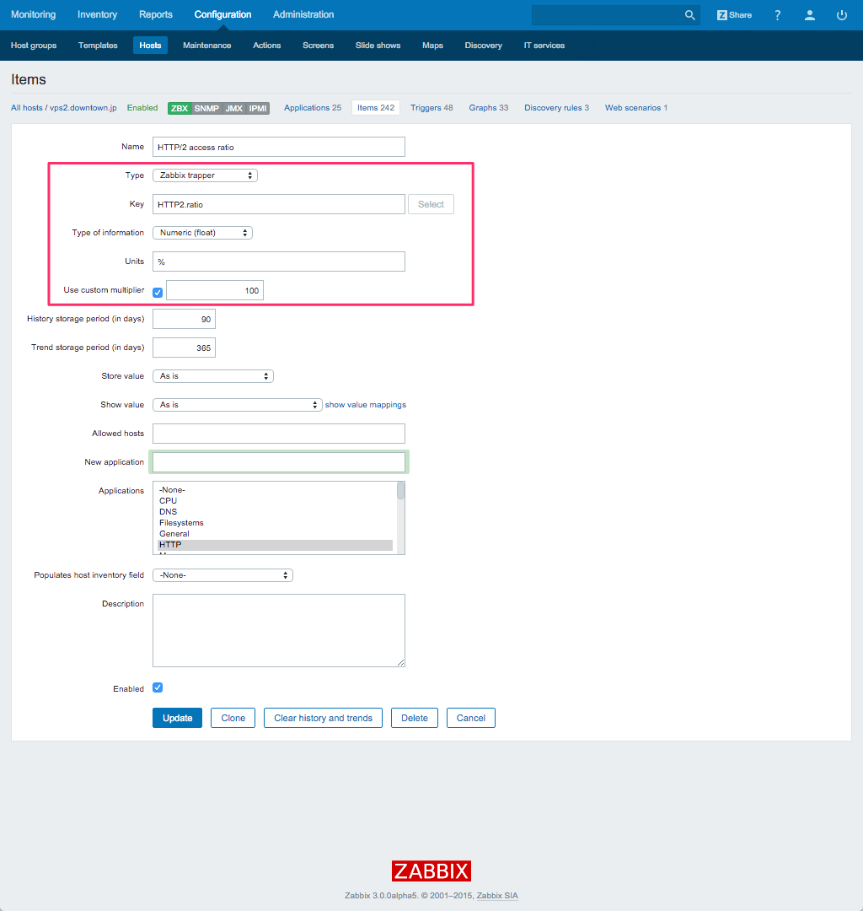Click the Cancel button
This screenshot has width=863, height=911.
[x=470, y=718]
